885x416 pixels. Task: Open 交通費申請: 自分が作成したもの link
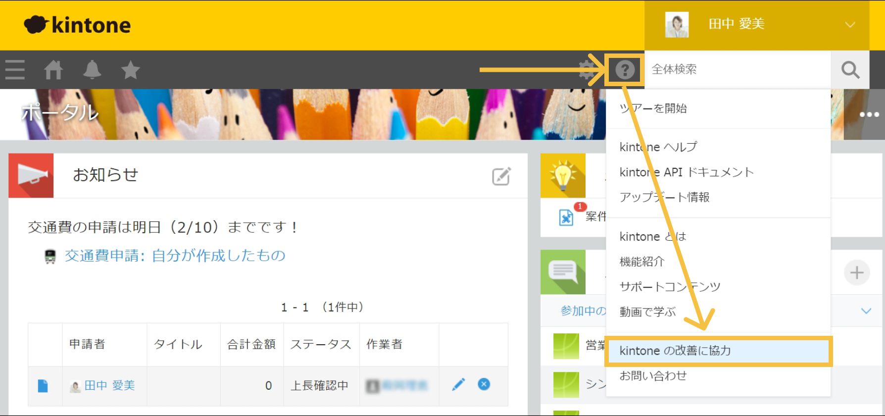click(175, 256)
